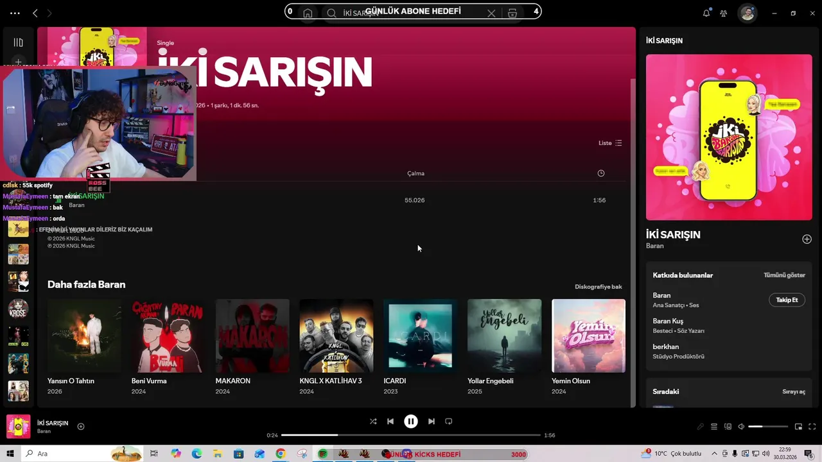
Task: Select the 55.026 play count
Action: click(414, 200)
